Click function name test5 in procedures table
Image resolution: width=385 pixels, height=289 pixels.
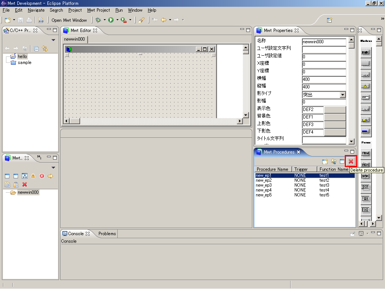[324, 195]
